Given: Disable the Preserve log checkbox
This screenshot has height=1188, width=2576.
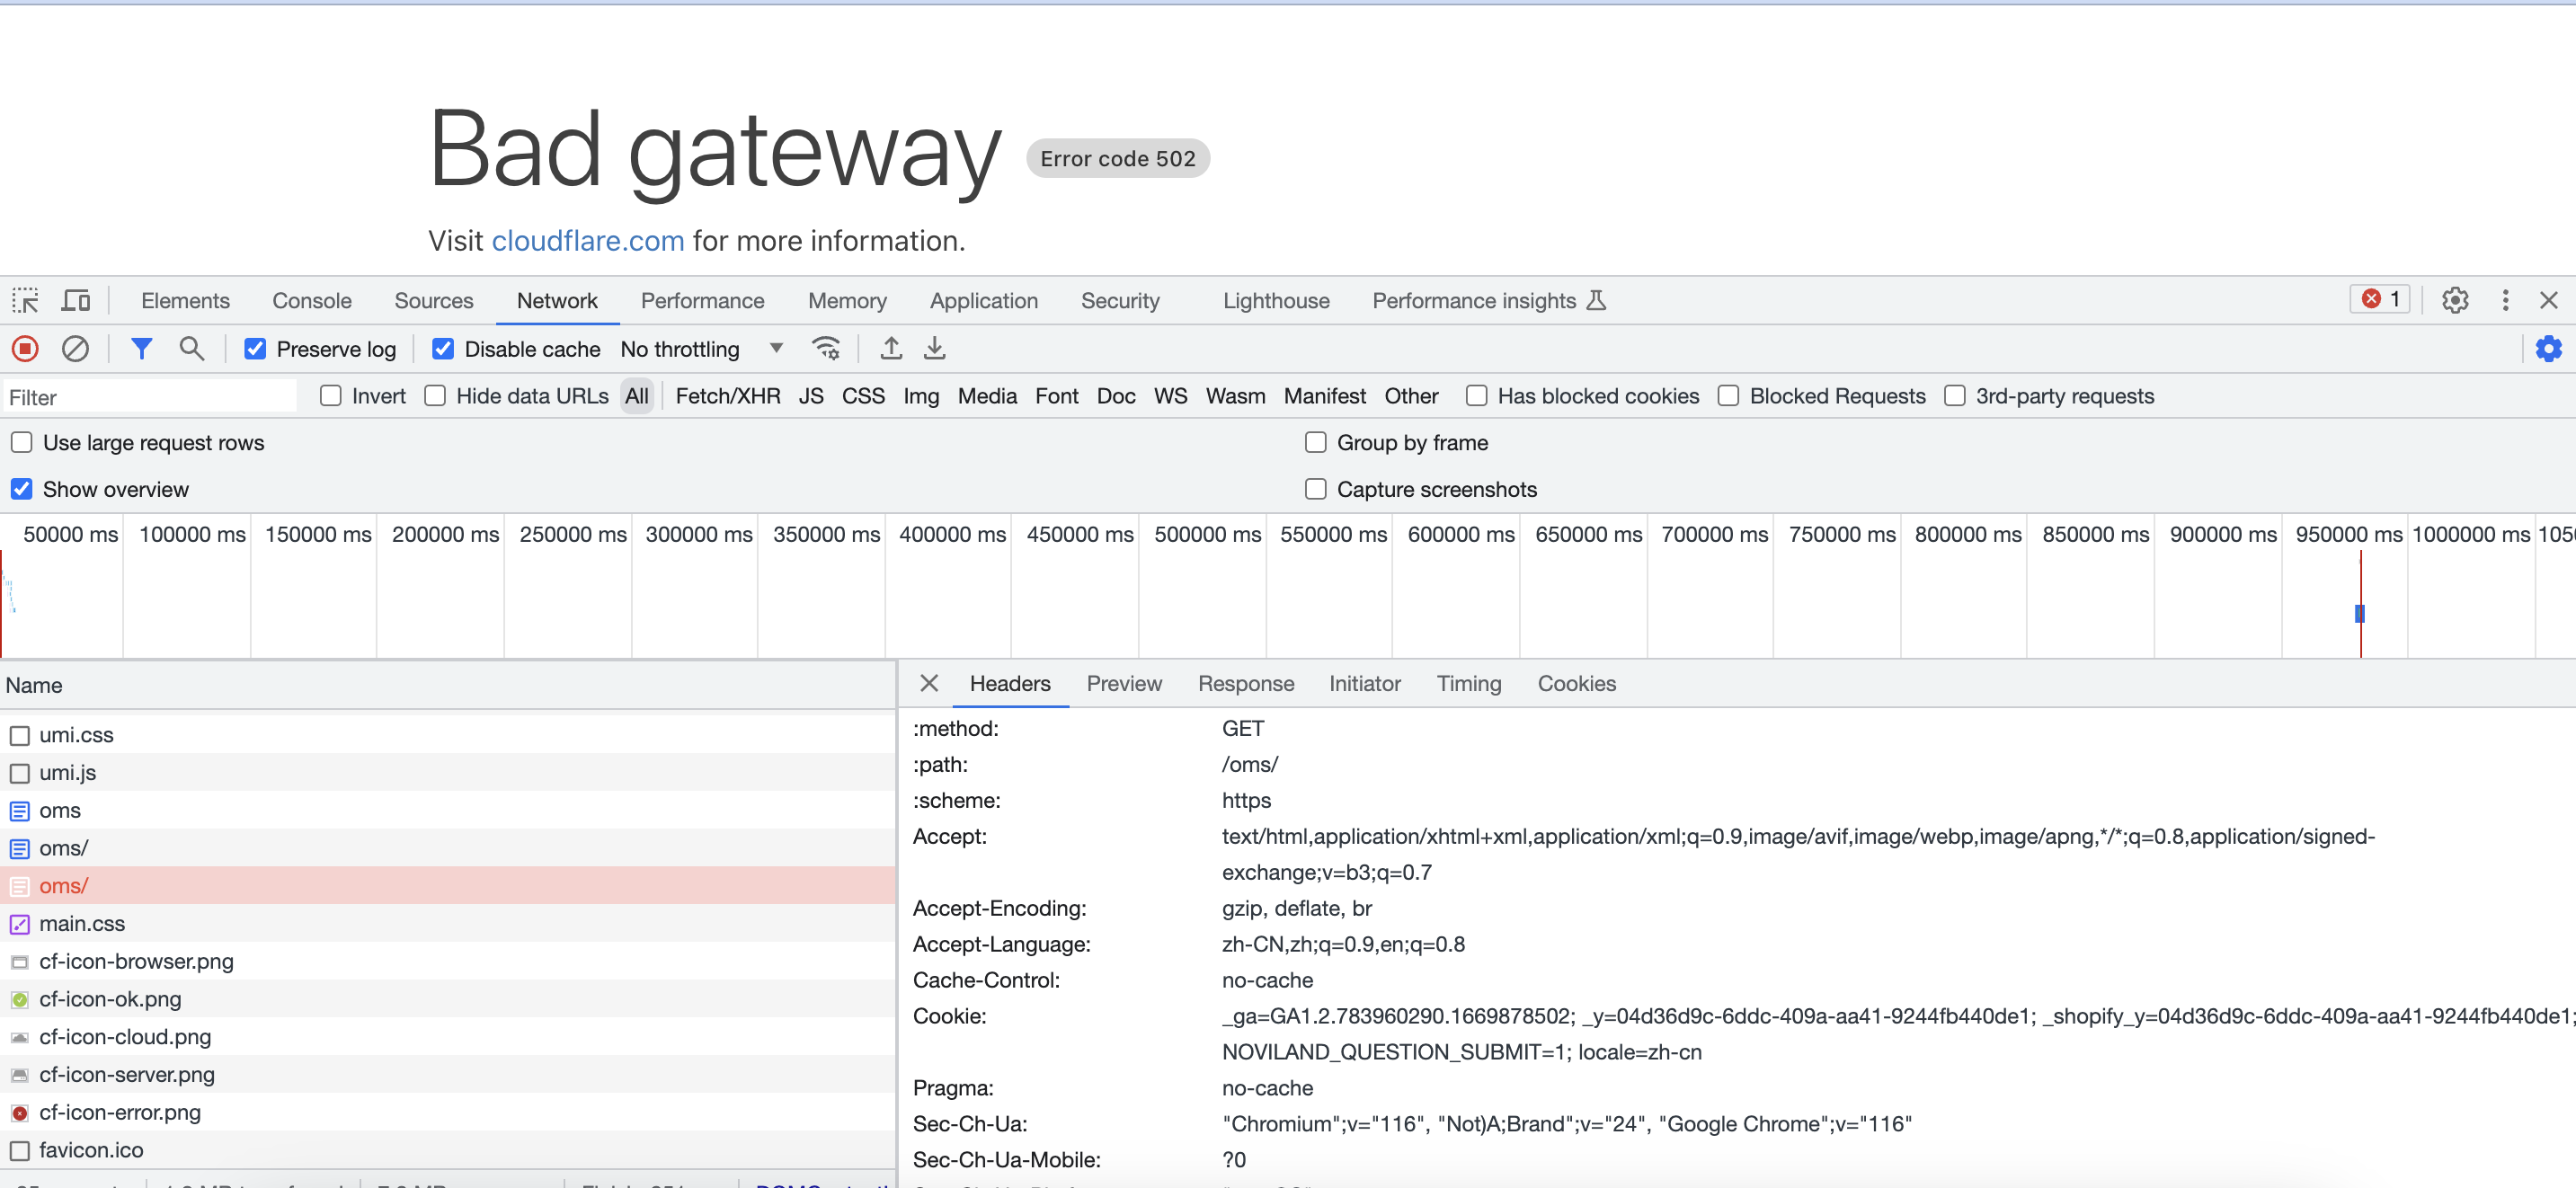Looking at the screenshot, I should (x=256, y=348).
